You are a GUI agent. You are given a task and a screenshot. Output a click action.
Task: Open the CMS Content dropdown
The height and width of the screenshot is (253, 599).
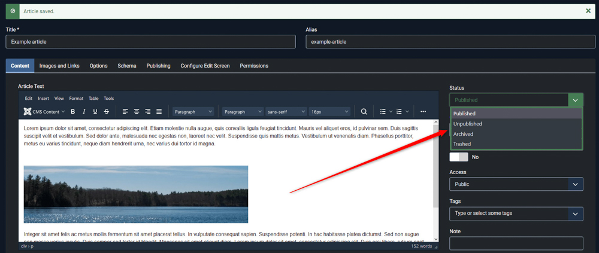(44, 111)
